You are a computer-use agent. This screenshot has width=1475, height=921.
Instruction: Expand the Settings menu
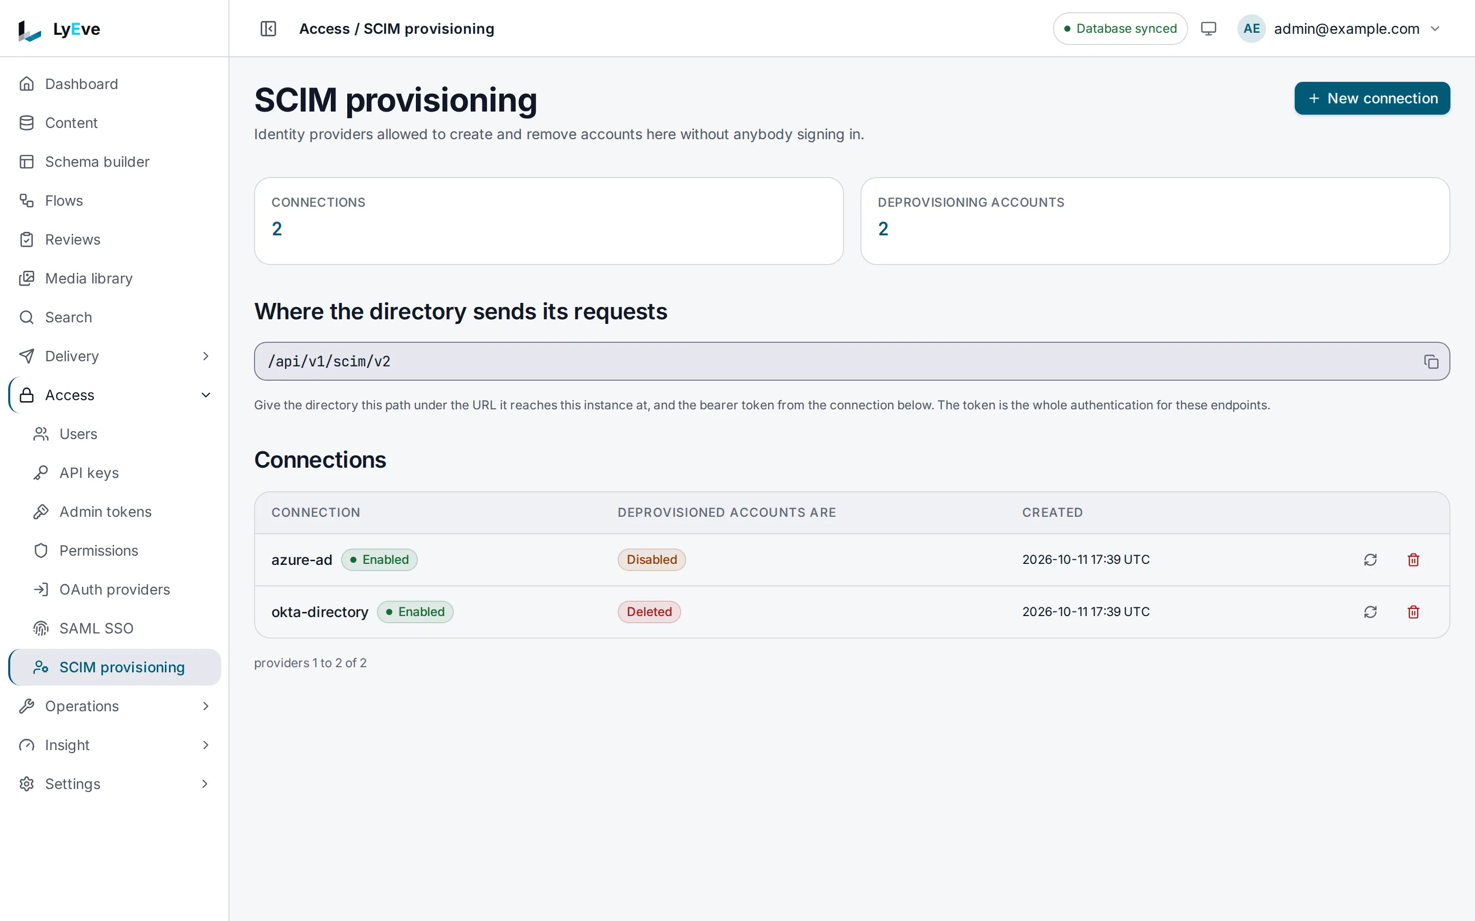[x=115, y=784]
